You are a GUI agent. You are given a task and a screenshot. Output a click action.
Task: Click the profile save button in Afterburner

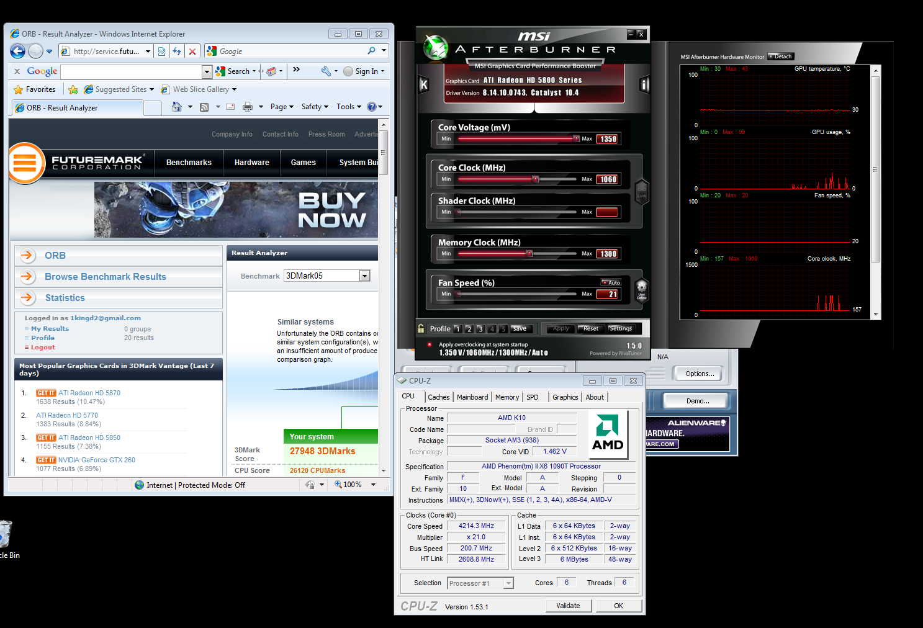[x=520, y=329]
